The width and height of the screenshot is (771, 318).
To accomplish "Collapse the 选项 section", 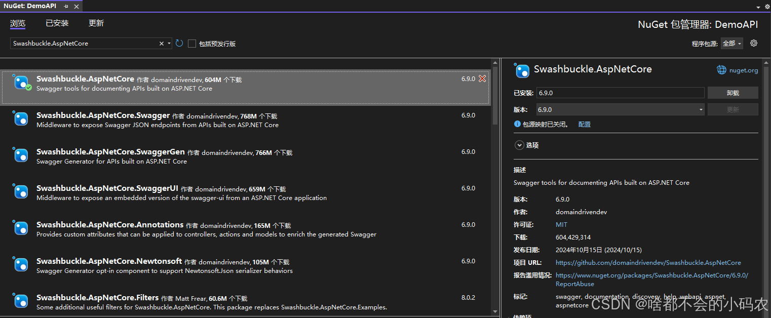I will [x=519, y=145].
